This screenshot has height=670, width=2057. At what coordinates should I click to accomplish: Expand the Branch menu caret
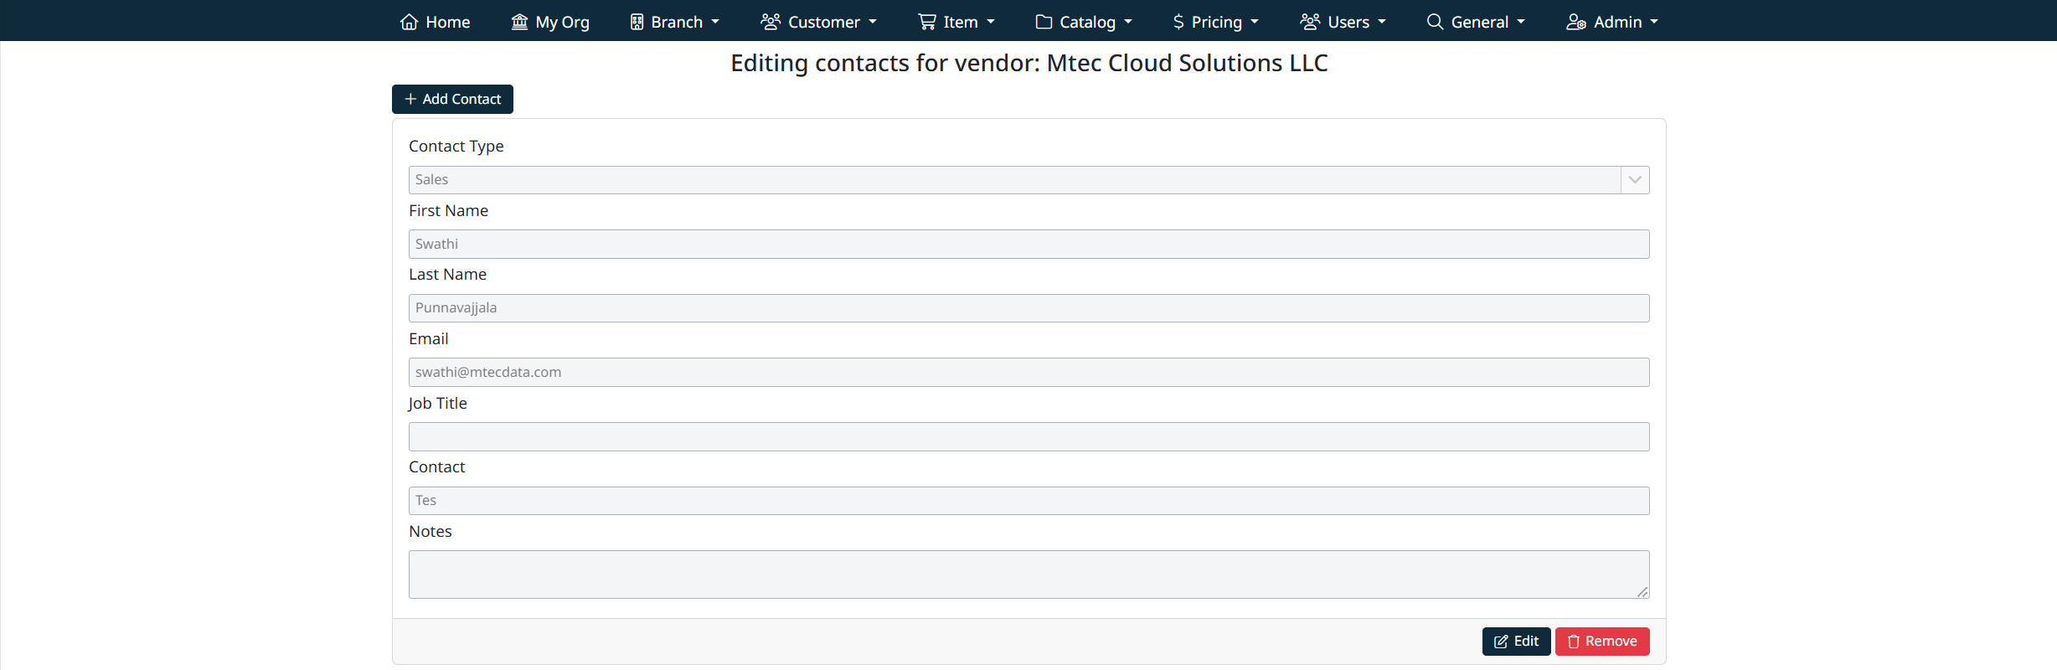[715, 22]
